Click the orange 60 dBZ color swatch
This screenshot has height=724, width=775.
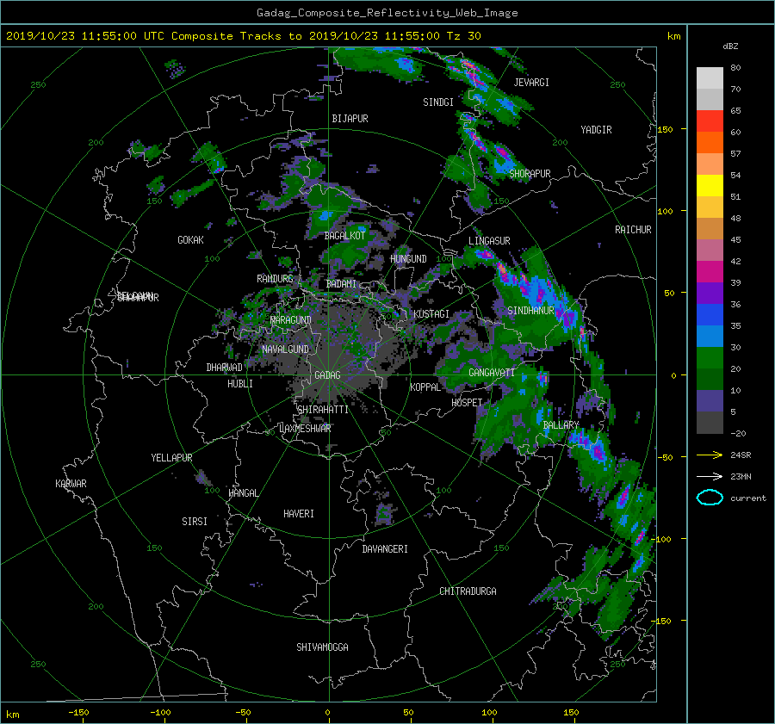(710, 143)
